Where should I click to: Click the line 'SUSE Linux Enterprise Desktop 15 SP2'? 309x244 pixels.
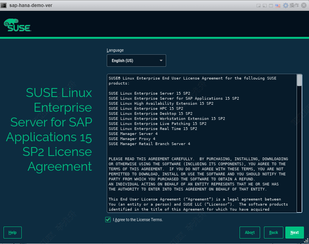click(x=151, y=113)
